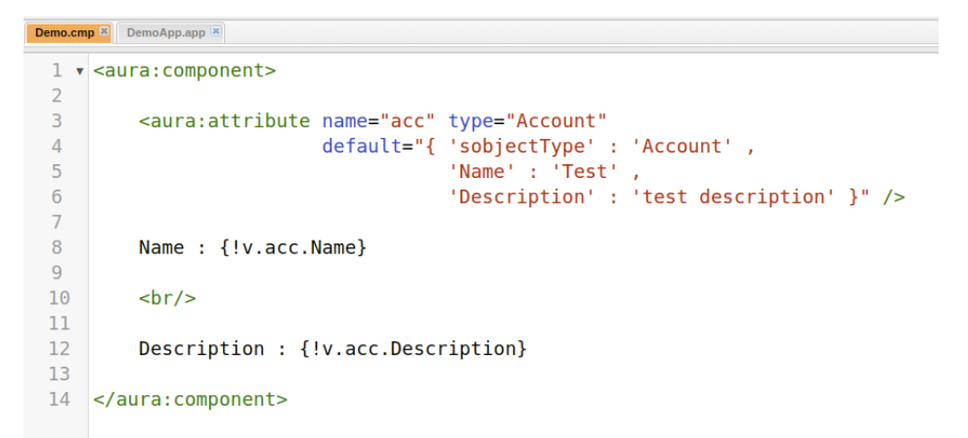The image size is (968, 438).
Task: Click the <br/> tag
Action: (x=167, y=298)
